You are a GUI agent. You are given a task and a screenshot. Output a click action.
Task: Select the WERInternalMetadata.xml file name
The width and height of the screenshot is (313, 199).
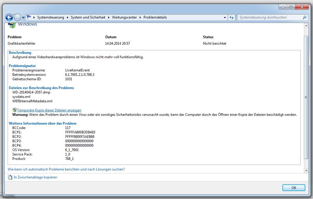32,101
